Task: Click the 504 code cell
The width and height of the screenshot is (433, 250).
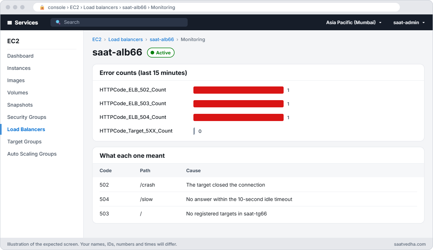Action: coord(104,199)
